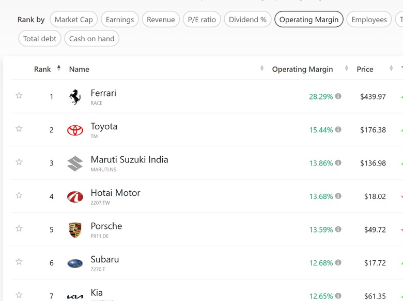Click the Toyota logo icon

coord(75,130)
